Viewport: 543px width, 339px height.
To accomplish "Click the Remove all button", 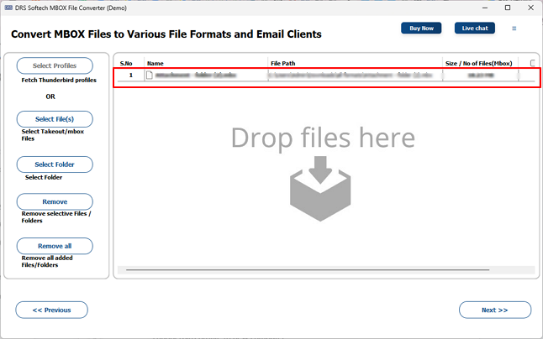I will point(55,246).
